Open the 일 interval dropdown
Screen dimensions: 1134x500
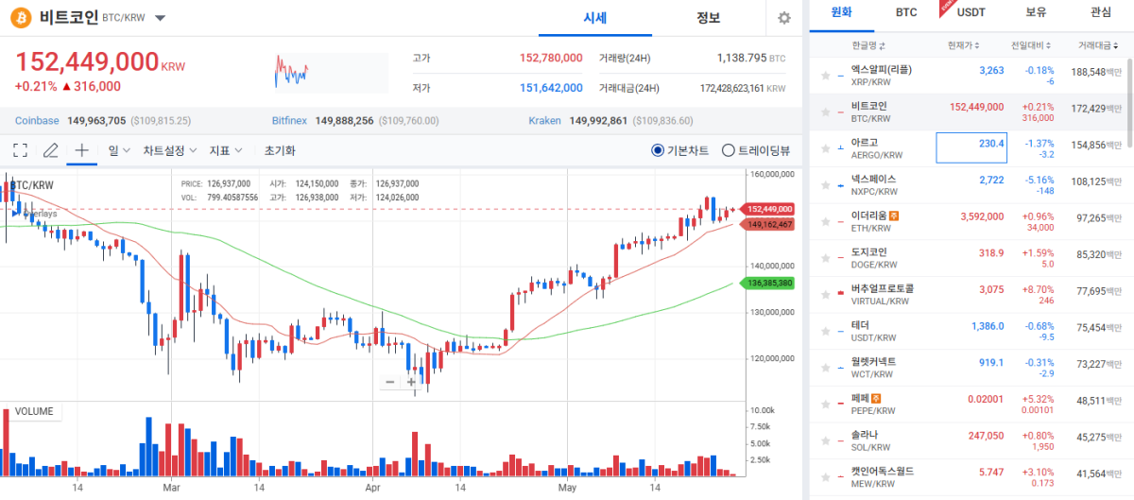pyautogui.click(x=119, y=149)
